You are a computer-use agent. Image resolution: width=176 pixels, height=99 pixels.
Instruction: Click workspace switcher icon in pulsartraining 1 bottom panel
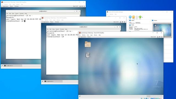pyautogui.click(x=2, y=66)
